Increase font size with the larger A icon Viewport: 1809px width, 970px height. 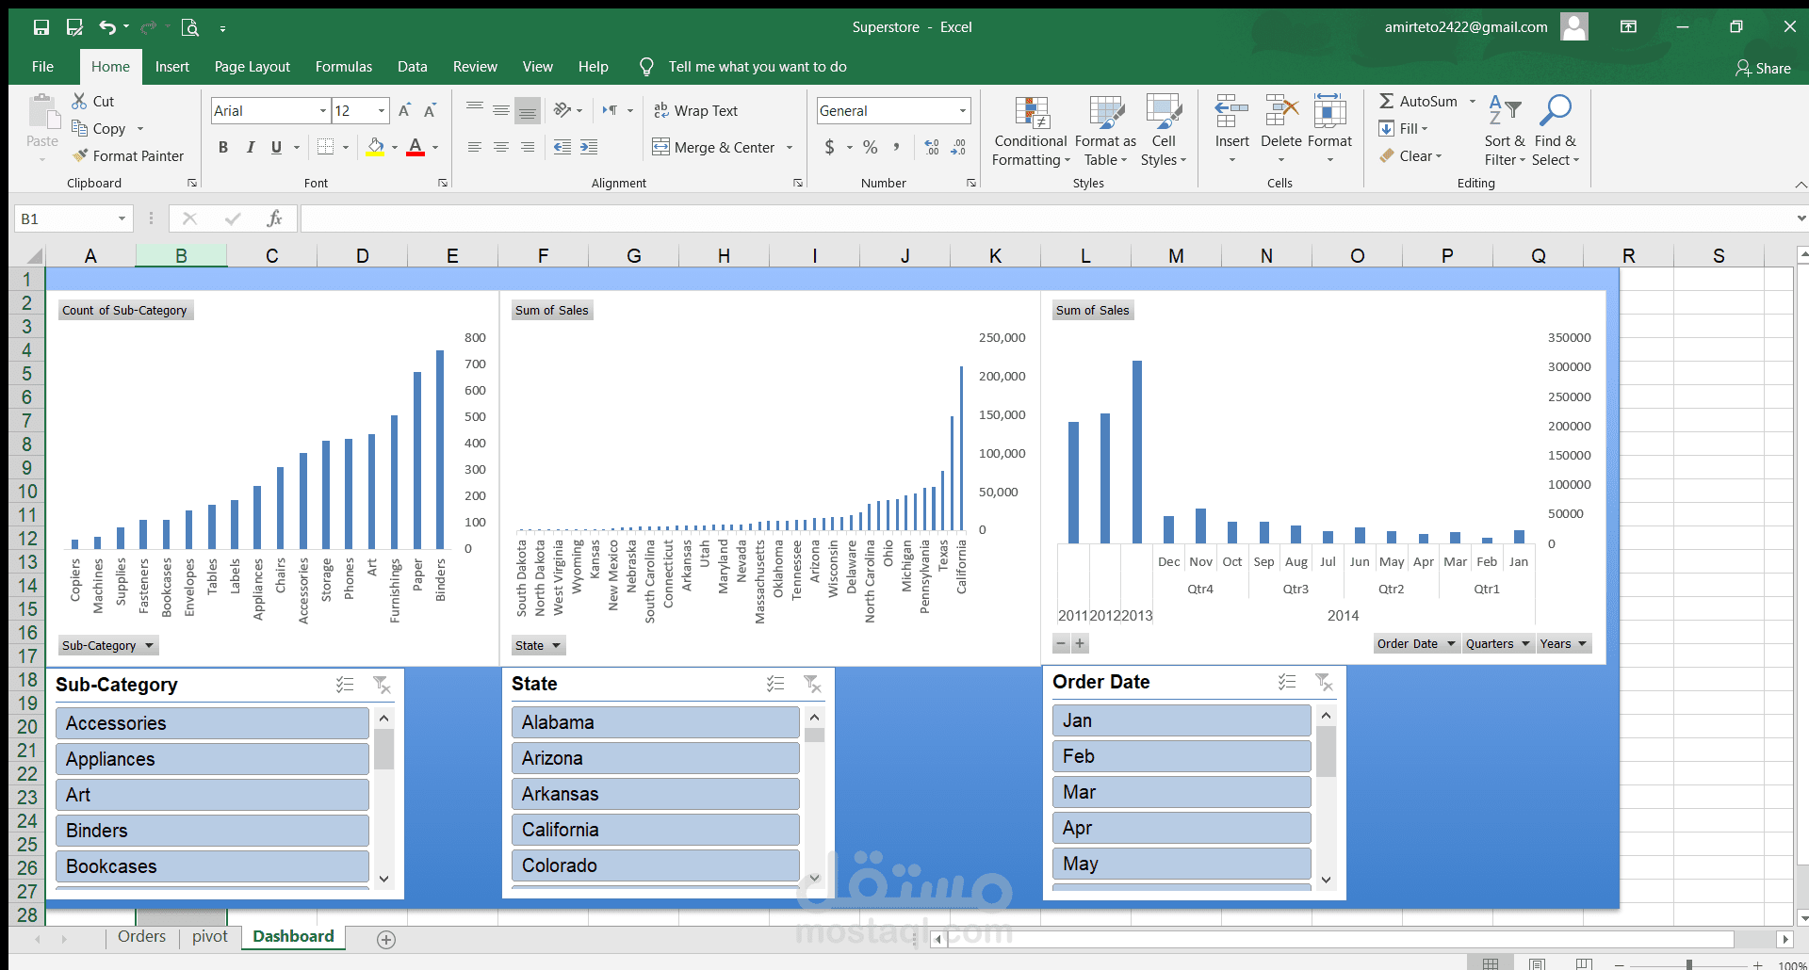pos(404,110)
